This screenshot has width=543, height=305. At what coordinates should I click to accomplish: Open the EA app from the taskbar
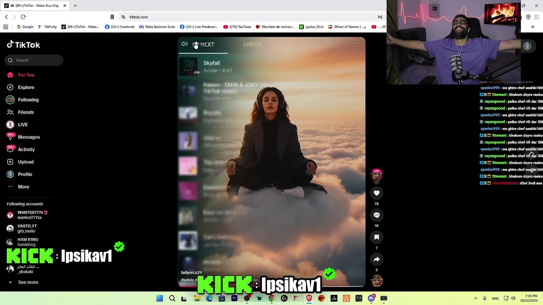pyautogui.click(x=321, y=298)
